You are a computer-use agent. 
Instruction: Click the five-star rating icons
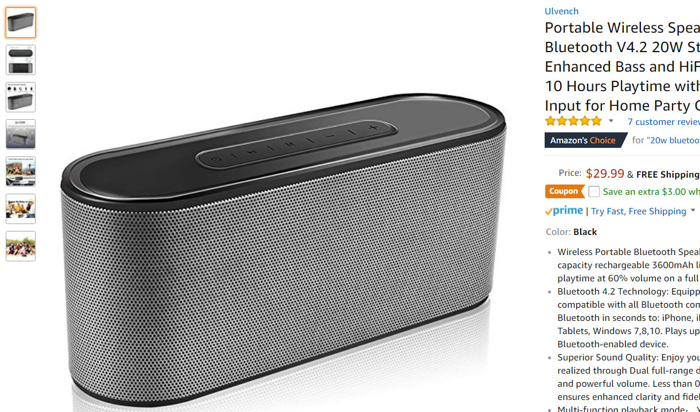573,121
